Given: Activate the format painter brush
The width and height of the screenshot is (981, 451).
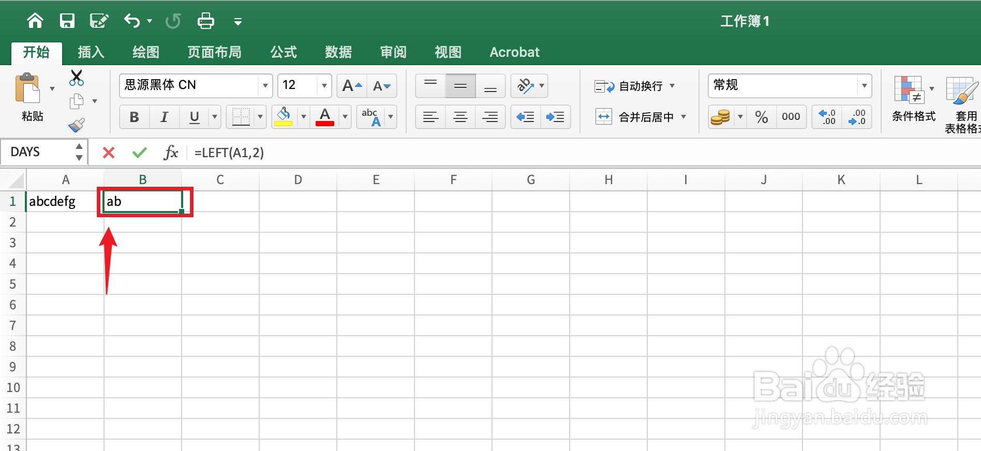Looking at the screenshot, I should (77, 125).
